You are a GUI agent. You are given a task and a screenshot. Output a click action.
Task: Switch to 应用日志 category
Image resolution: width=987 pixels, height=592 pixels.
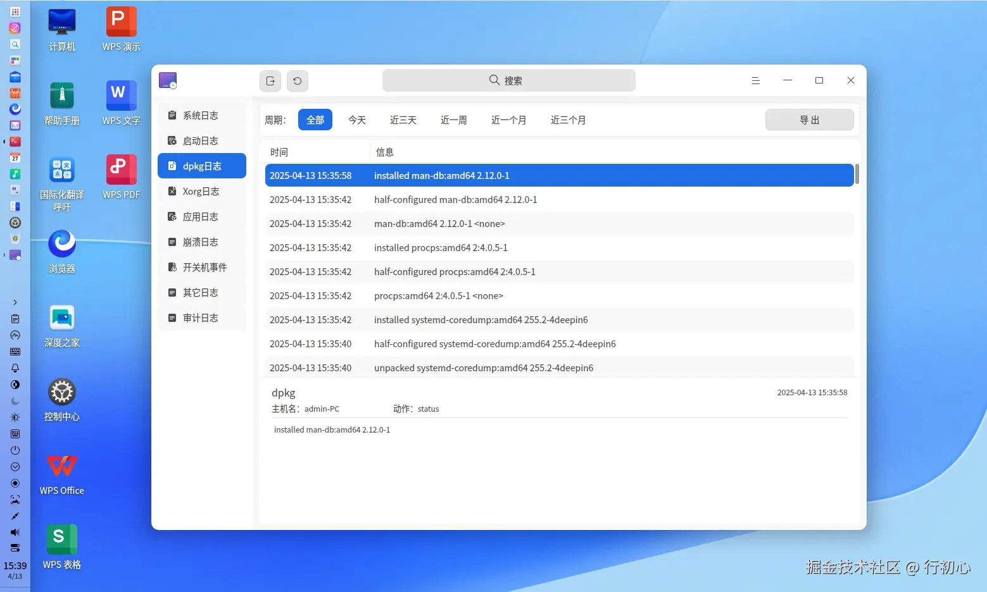tap(202, 217)
